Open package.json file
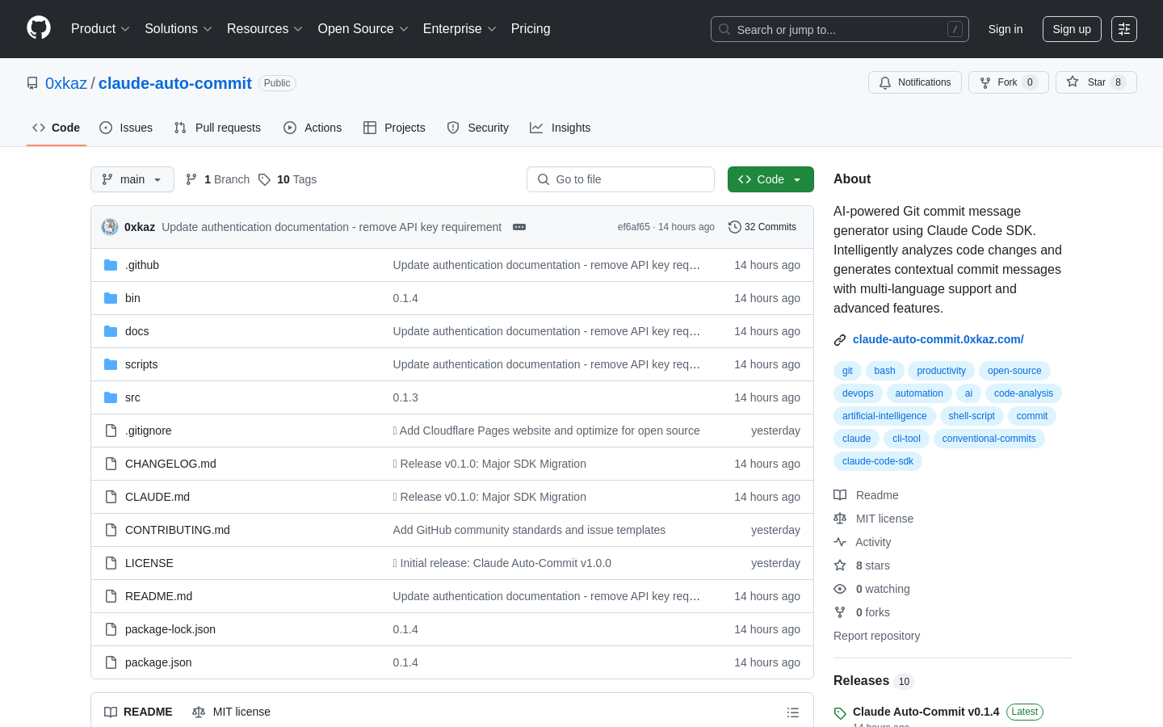The width and height of the screenshot is (1163, 727). (x=158, y=662)
